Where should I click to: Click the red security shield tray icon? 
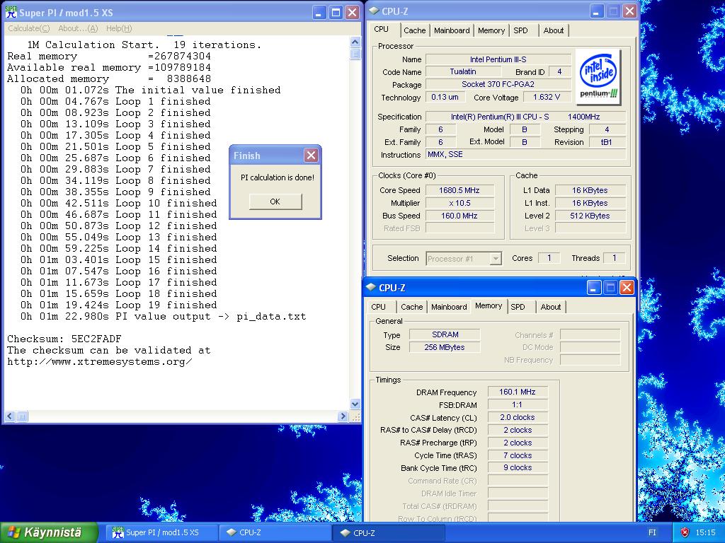pyautogui.click(x=685, y=533)
